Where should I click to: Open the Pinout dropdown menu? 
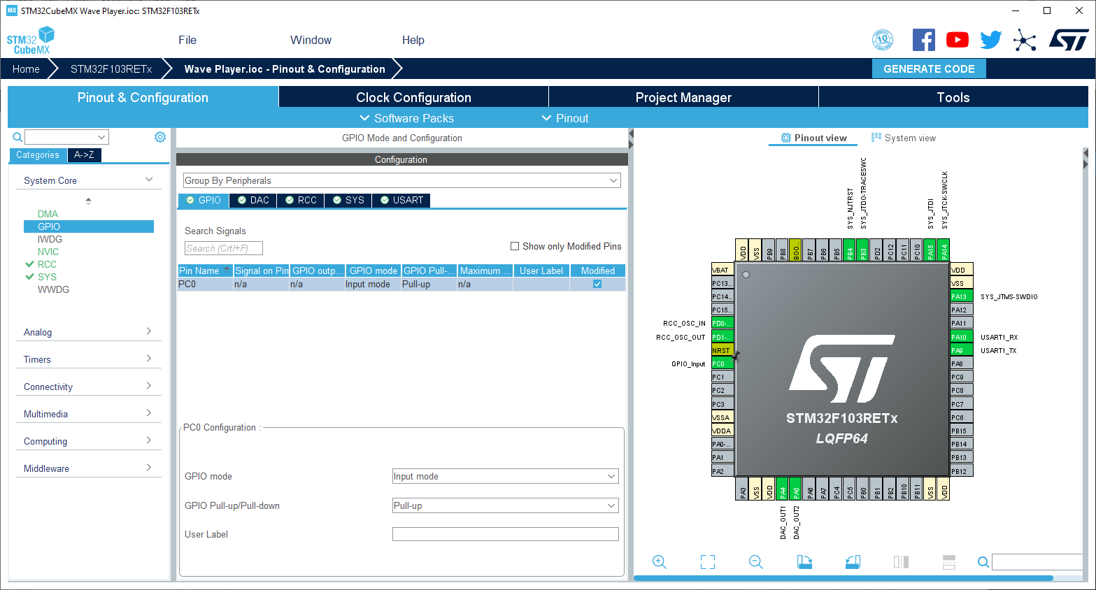coord(565,118)
